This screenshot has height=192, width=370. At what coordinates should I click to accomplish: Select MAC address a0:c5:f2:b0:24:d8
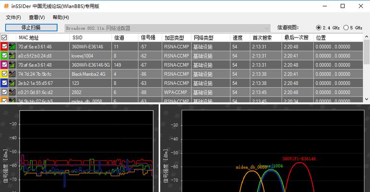pyautogui.click(x=35, y=56)
